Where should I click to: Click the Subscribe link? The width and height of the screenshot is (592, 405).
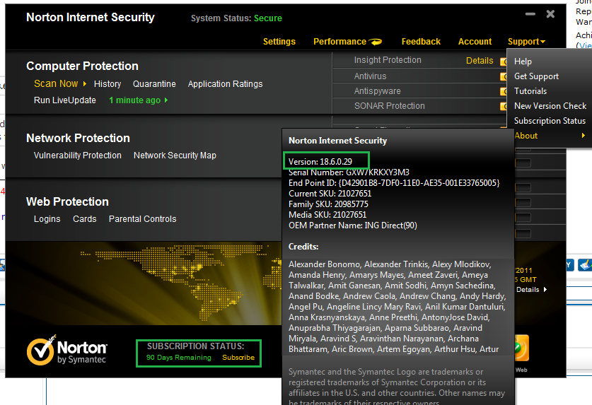pyautogui.click(x=238, y=358)
